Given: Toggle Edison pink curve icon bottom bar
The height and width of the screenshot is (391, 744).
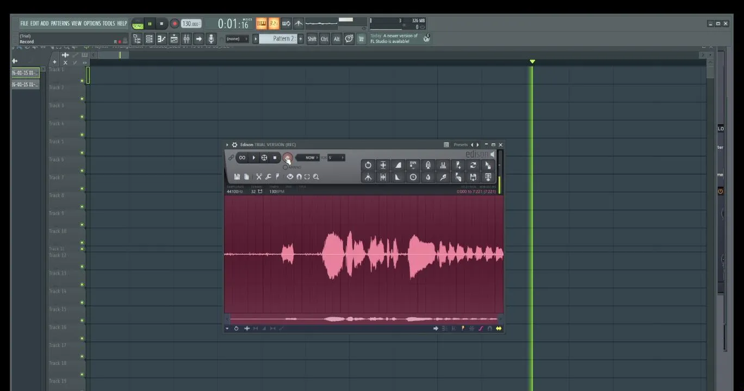Looking at the screenshot, I should [x=481, y=328].
